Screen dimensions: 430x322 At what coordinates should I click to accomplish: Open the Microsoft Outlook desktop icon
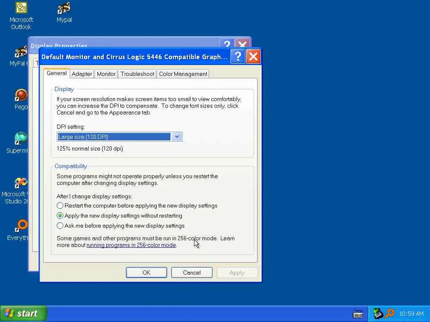21,16
